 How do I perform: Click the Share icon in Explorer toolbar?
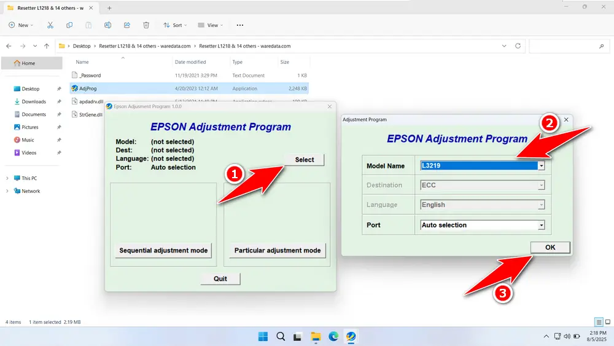point(127,25)
